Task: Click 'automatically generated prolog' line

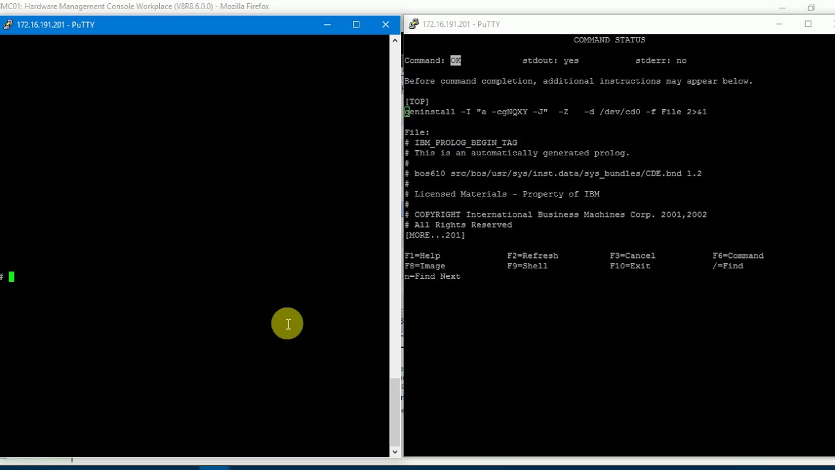Action: point(517,153)
